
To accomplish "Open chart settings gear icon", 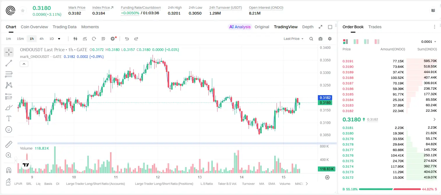I will [330, 39].
